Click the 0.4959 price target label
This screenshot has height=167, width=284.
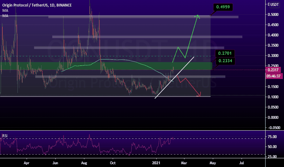[223, 7]
